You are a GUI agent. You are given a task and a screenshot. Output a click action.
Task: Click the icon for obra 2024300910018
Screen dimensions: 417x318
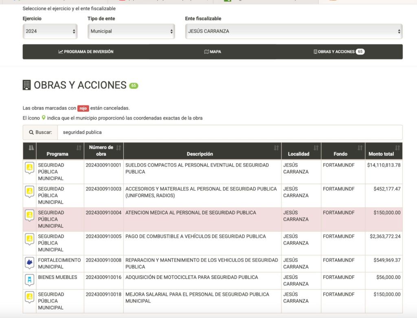(29, 297)
